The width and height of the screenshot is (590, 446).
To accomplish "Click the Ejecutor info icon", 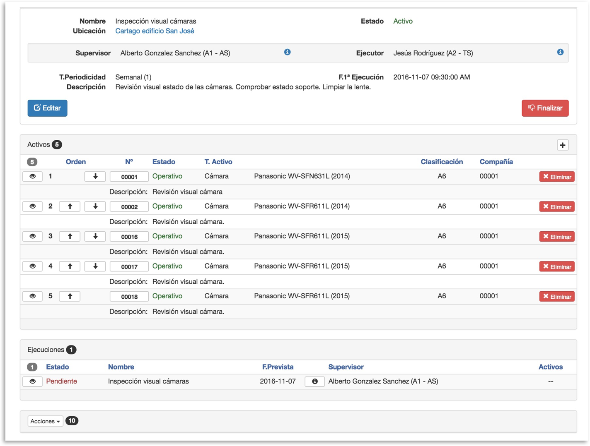I will (560, 52).
